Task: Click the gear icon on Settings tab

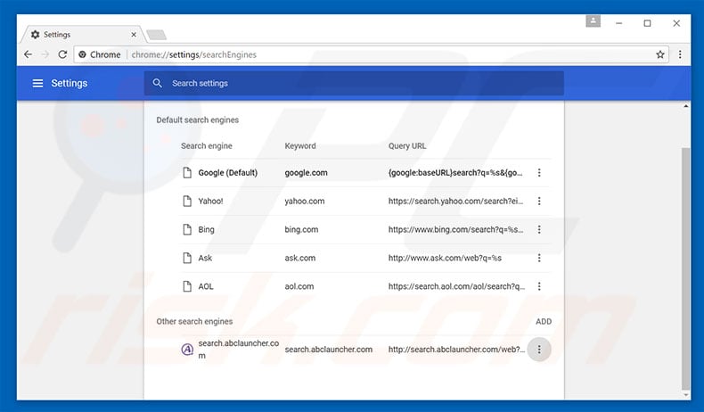Action: pyautogui.click(x=35, y=35)
